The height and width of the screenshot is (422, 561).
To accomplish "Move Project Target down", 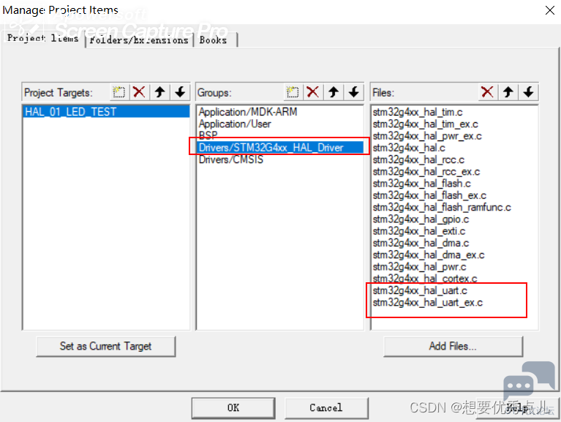I will pyautogui.click(x=180, y=92).
